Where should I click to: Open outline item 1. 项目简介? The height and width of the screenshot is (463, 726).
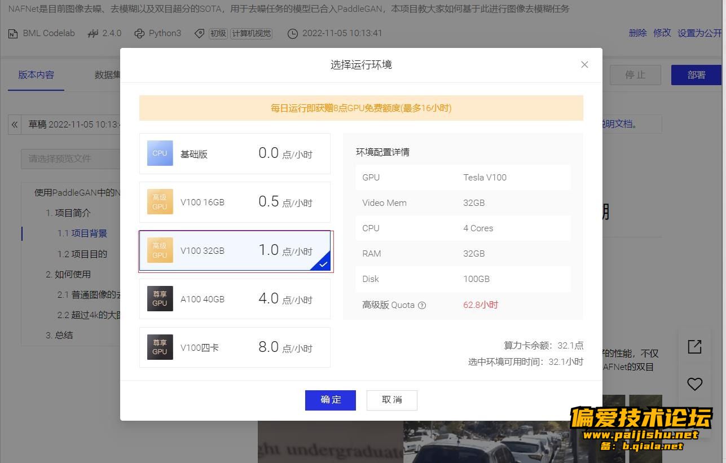(x=68, y=213)
